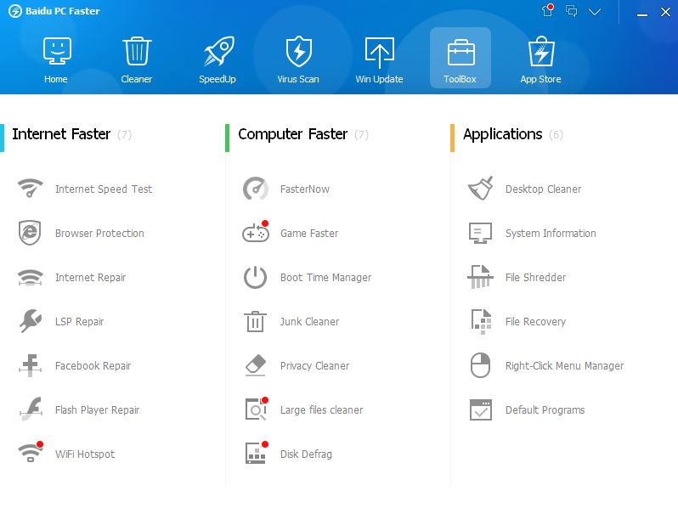Open Desktop Cleaner text link
Viewport: 678px width, 508px height.
coord(543,189)
